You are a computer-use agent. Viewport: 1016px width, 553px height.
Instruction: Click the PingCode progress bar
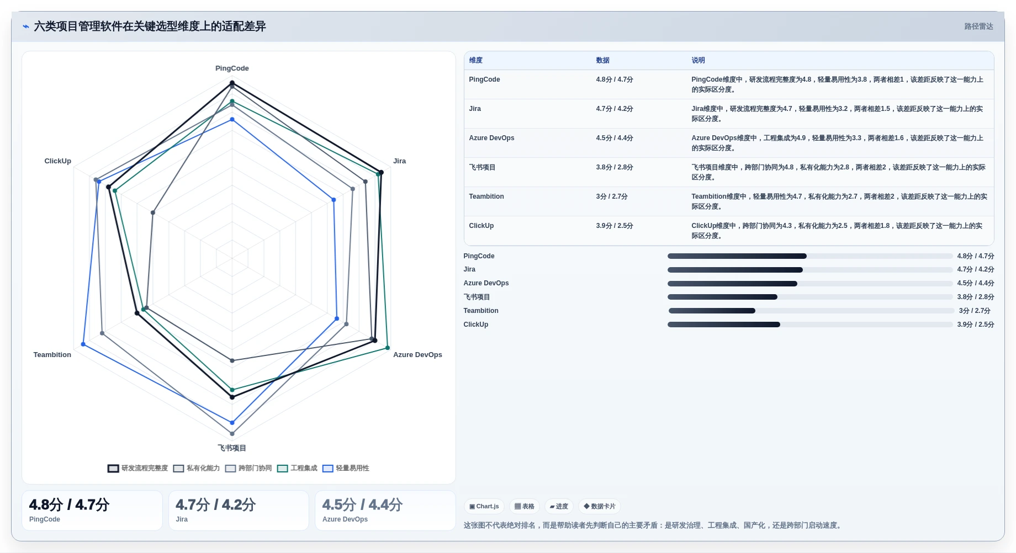(x=810, y=256)
